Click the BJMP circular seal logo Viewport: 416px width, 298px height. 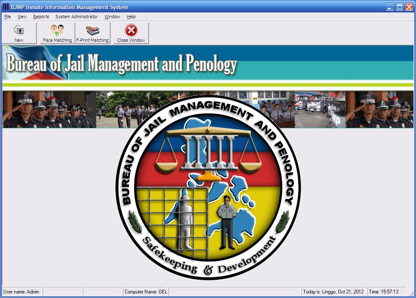click(x=208, y=187)
